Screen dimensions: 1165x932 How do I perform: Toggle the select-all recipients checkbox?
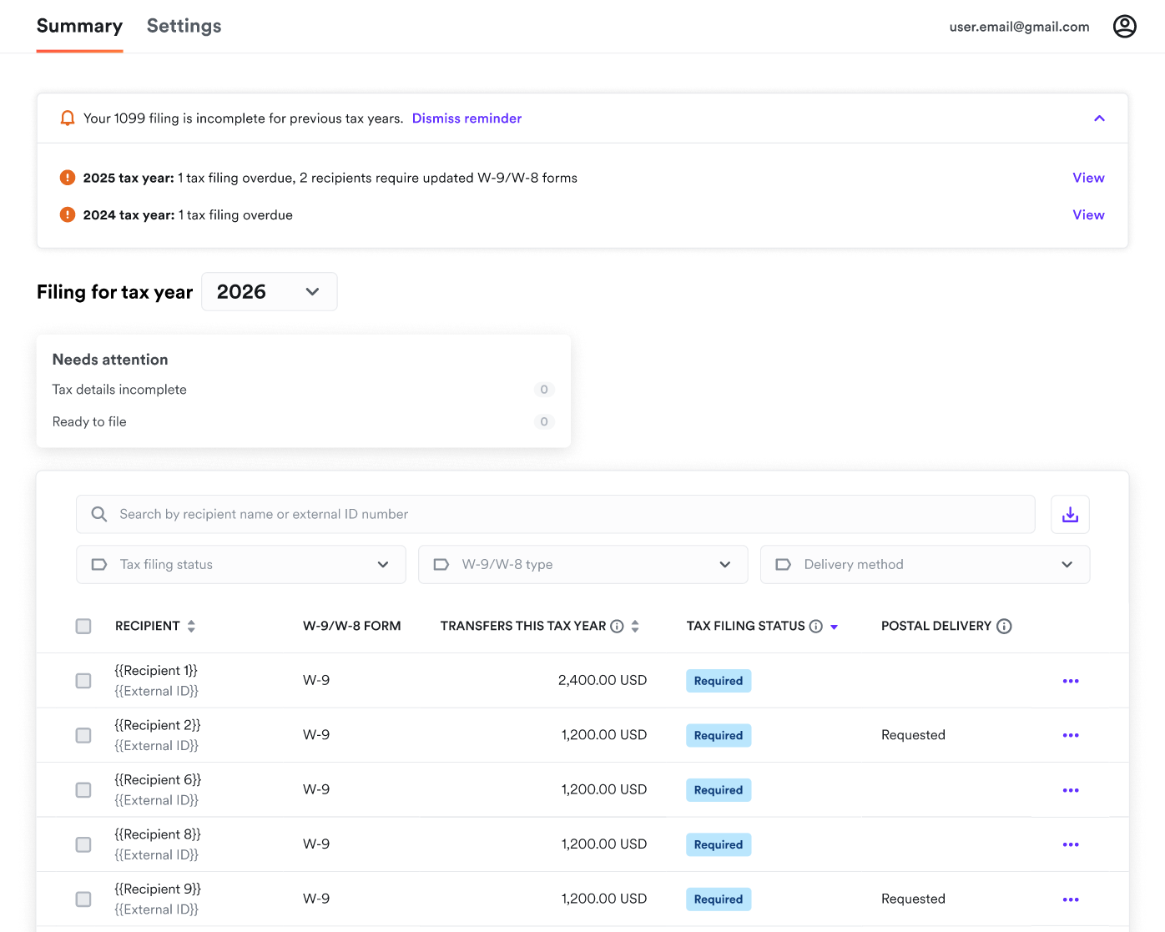point(83,627)
